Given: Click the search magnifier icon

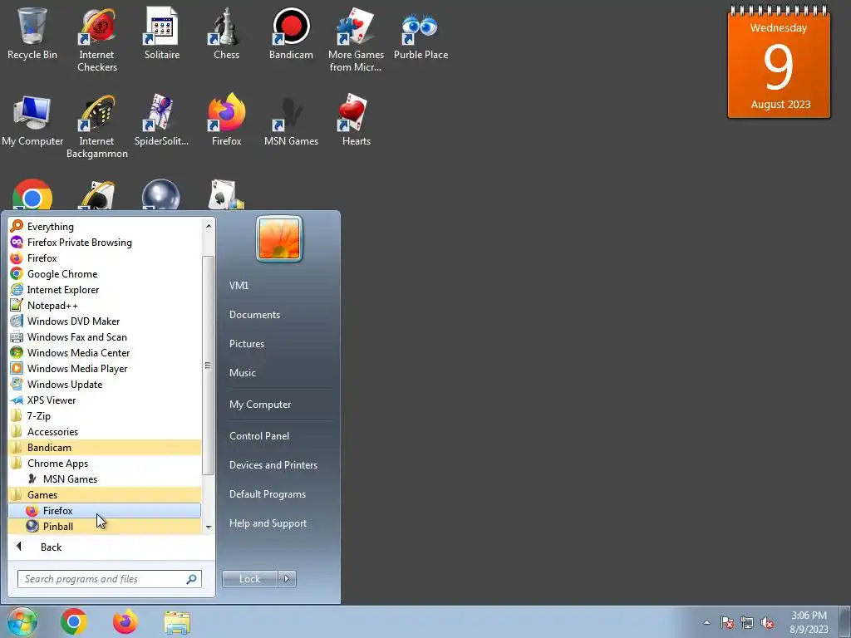Looking at the screenshot, I should 191,579.
